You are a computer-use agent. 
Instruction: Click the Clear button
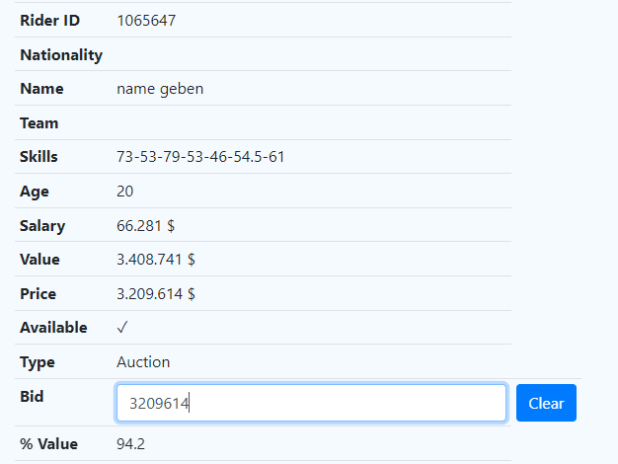[x=546, y=403]
